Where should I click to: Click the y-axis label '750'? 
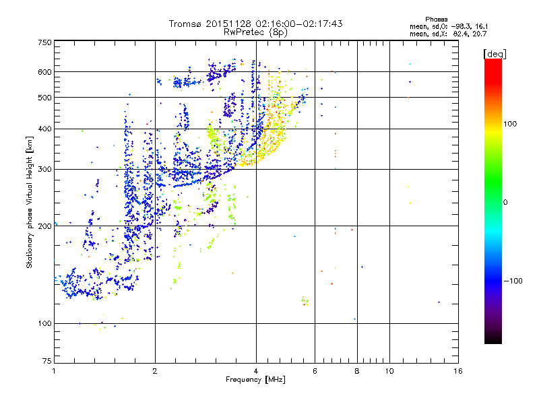tap(44, 42)
